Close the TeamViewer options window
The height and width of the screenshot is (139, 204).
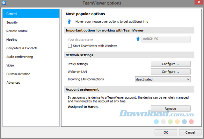tap(199, 2)
